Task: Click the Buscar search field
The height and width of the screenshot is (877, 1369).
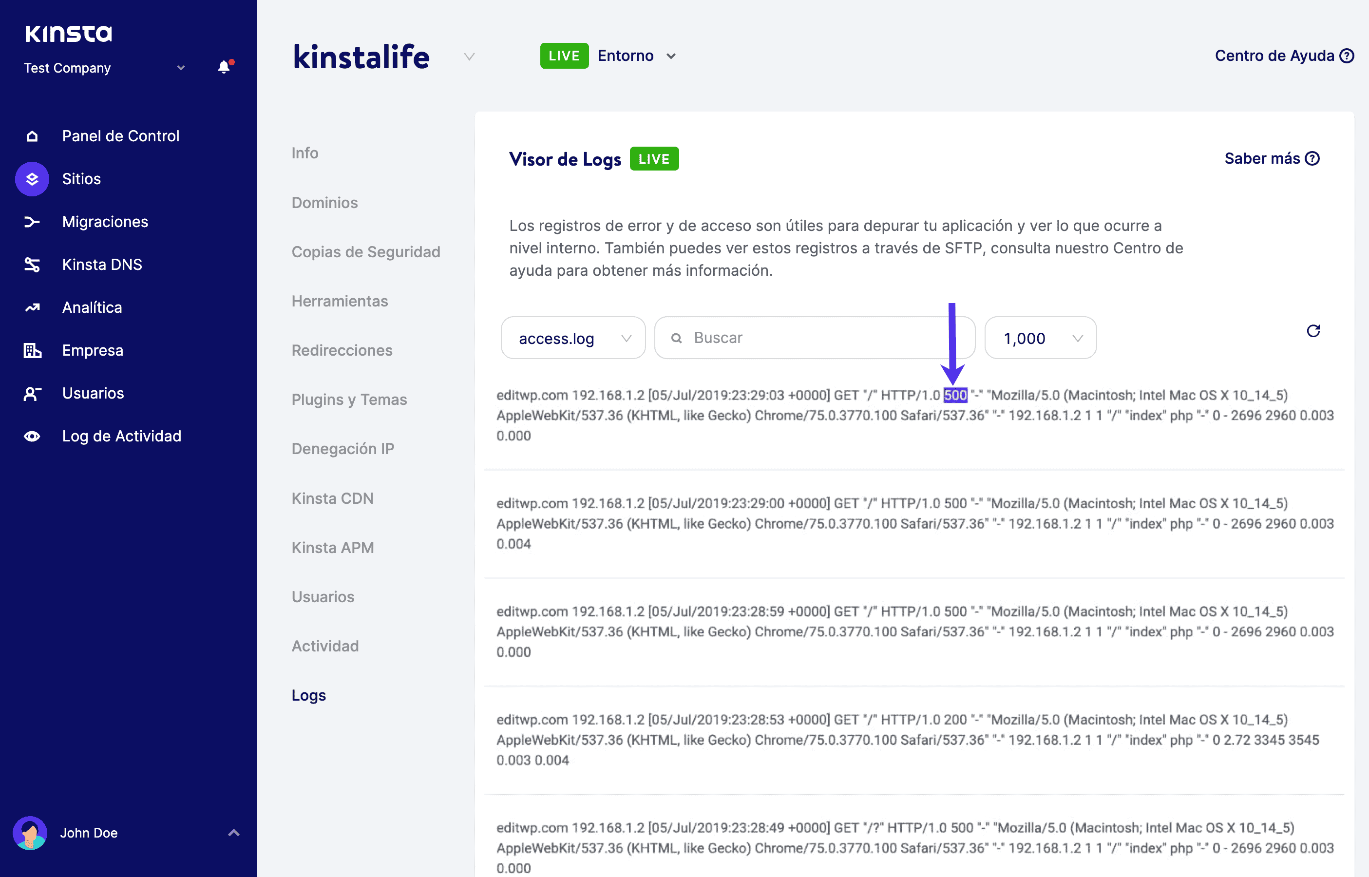Action: 815,338
